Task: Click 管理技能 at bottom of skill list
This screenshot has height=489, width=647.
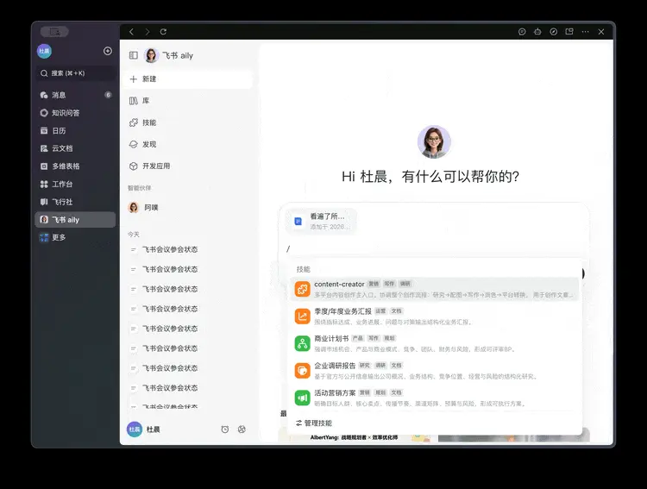Action: pos(314,423)
